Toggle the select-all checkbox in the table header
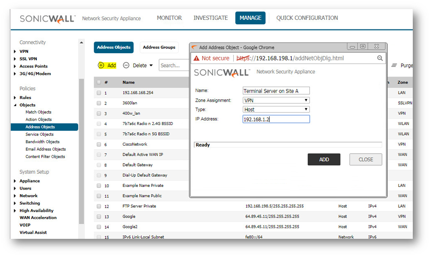Screen dimensions: 431x257 [x=99, y=82]
